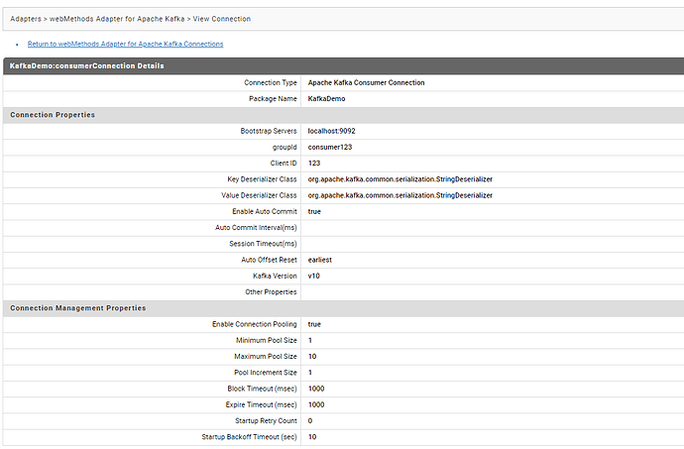Select the Block Timeout value 1000
The height and width of the screenshot is (449, 684).
pos(316,389)
